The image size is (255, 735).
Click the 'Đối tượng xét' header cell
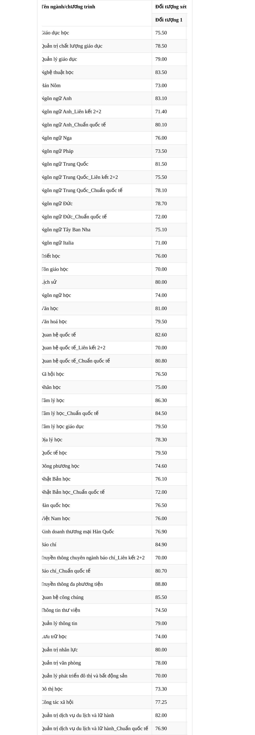click(x=171, y=7)
